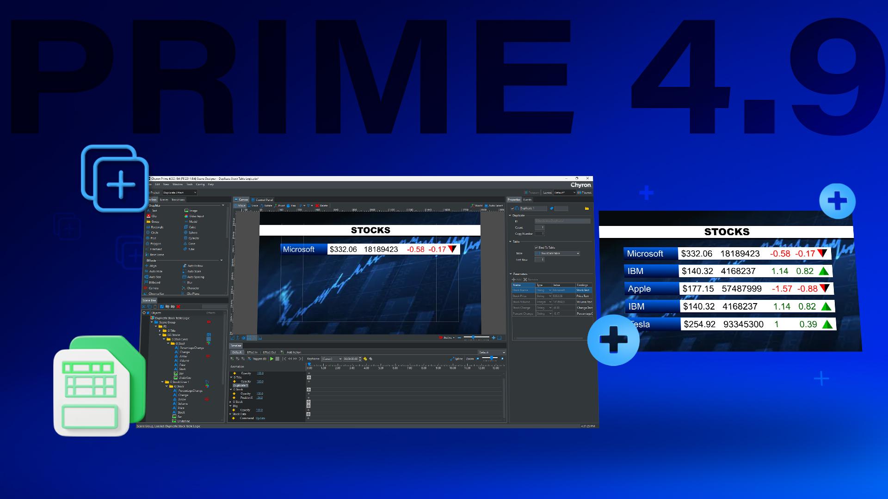Click the Update command link for Stock Data
888x499 pixels.
(260, 418)
